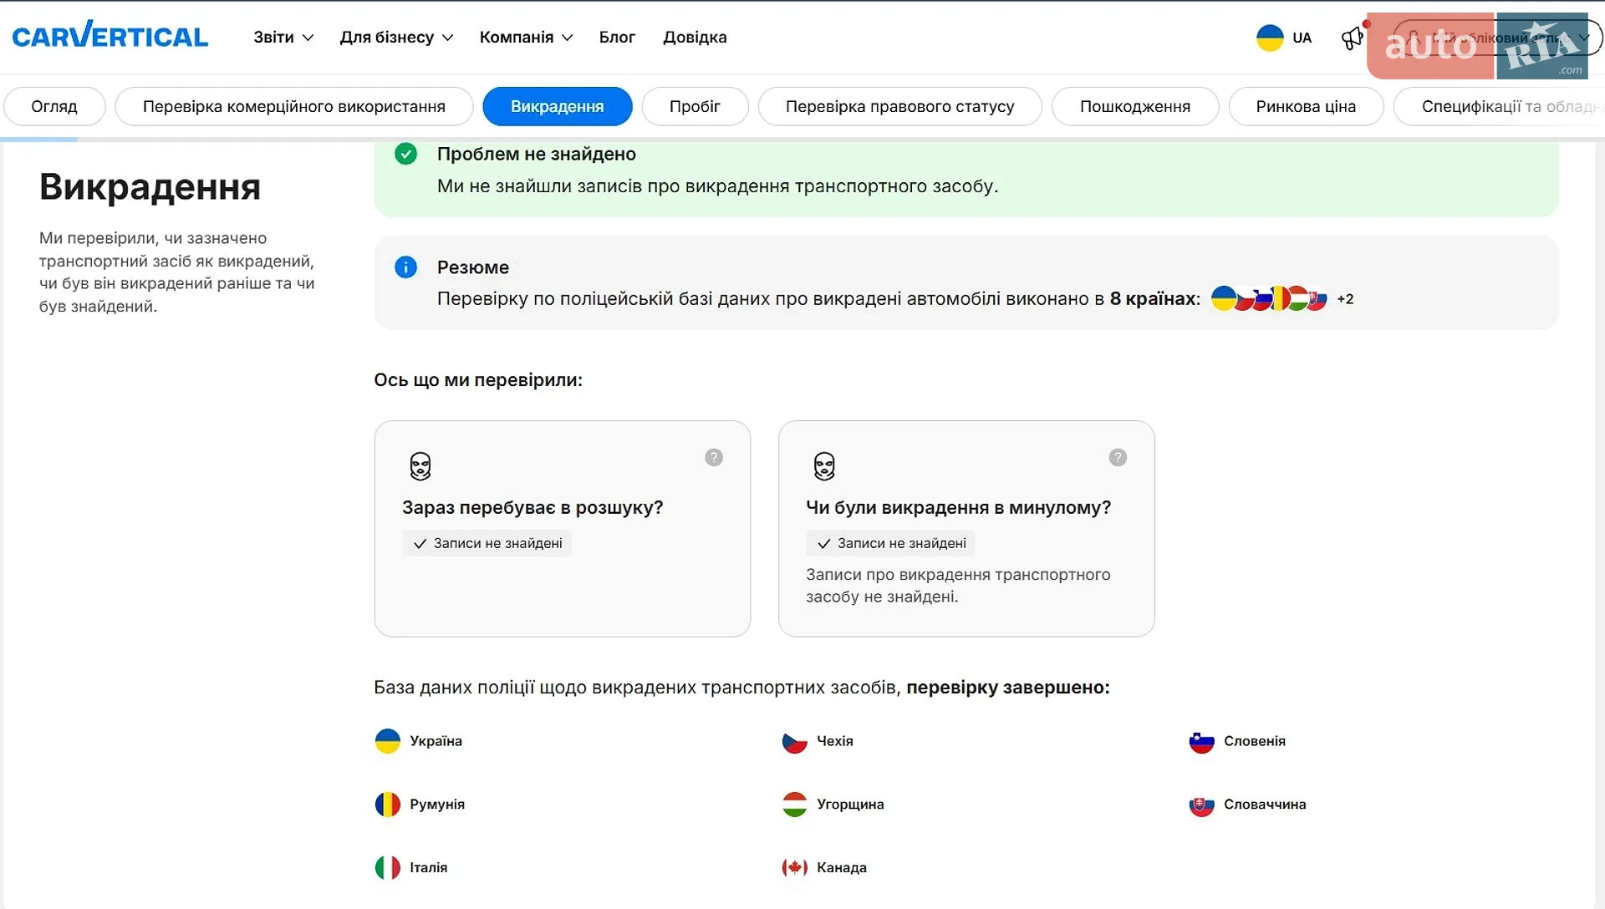Open the announcements megaphone icon
This screenshot has height=909, width=1605.
(x=1352, y=38)
